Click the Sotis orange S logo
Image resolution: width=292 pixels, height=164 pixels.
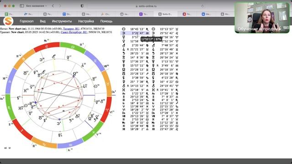click(8, 21)
